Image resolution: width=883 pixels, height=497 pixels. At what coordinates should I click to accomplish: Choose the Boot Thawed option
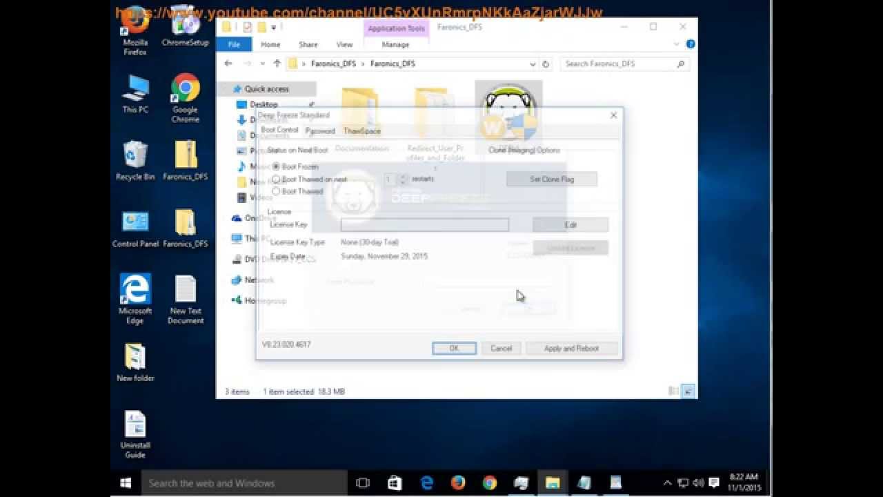pos(276,191)
